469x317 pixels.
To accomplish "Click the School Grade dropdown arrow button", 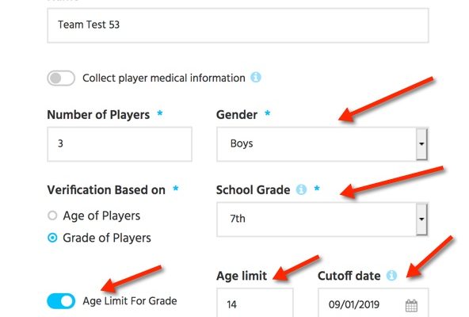I will (x=421, y=219).
